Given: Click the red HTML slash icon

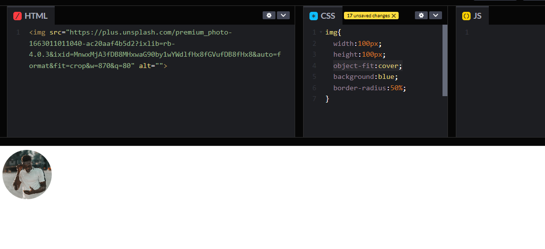Looking at the screenshot, I should pyautogui.click(x=17, y=16).
